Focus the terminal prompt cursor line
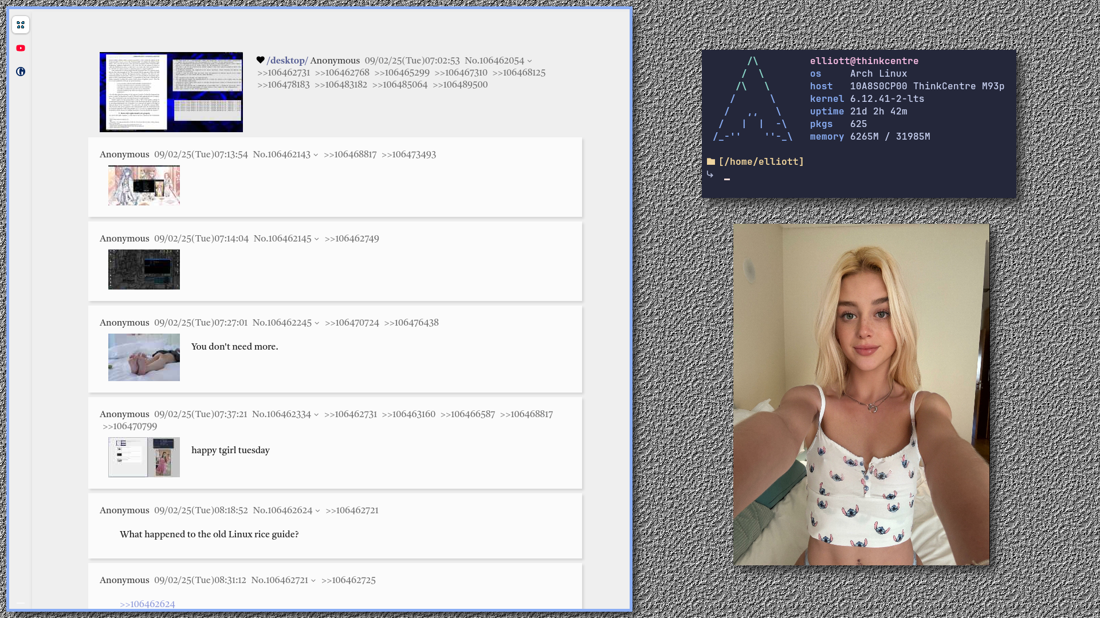Image resolution: width=1100 pixels, height=618 pixels. coord(727,179)
